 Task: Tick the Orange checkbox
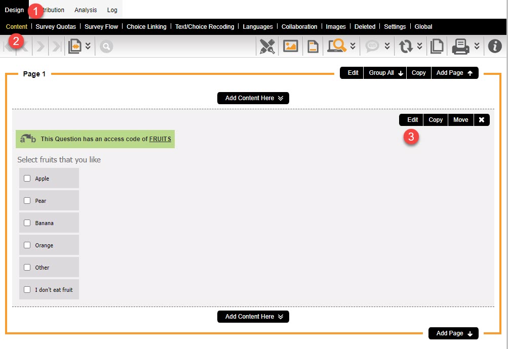[27, 245]
